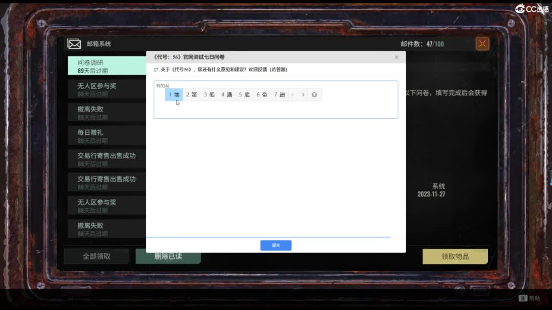Select IME candidate 5 底
The image size is (552, 310).
pos(245,95)
